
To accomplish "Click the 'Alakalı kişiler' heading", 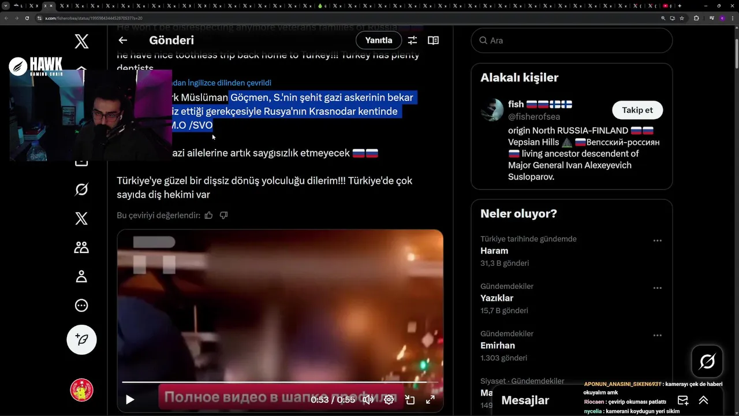I will (519, 77).
